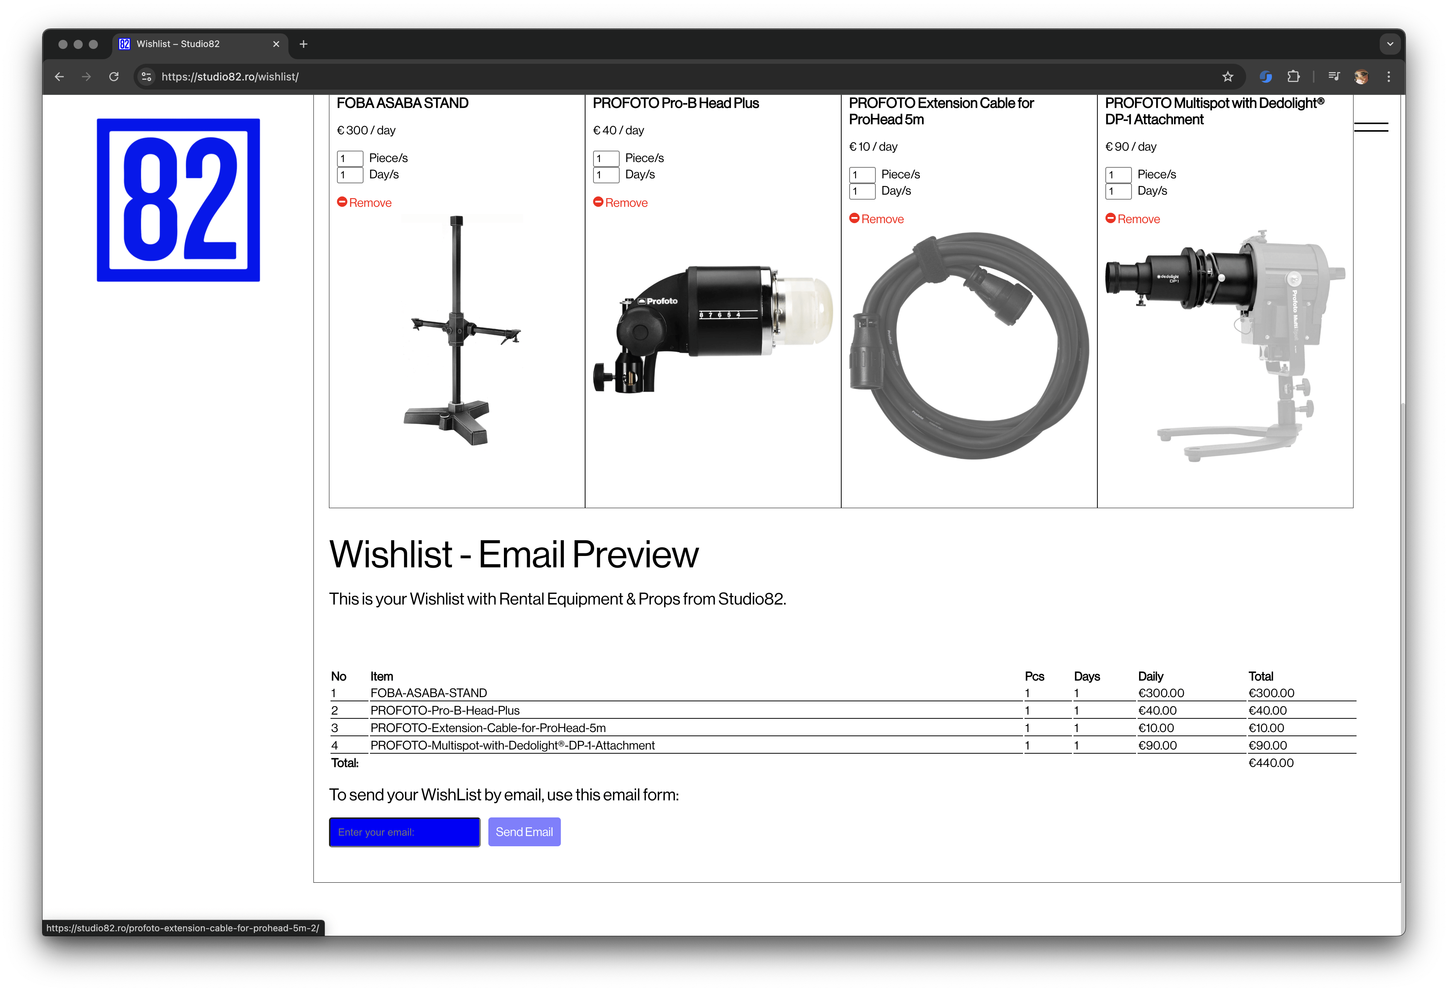Open Chrome three-dot menu

coord(1388,77)
